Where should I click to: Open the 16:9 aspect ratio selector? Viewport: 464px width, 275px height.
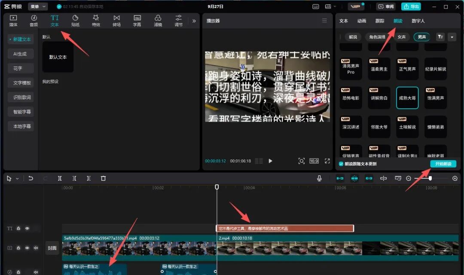pos(314,161)
